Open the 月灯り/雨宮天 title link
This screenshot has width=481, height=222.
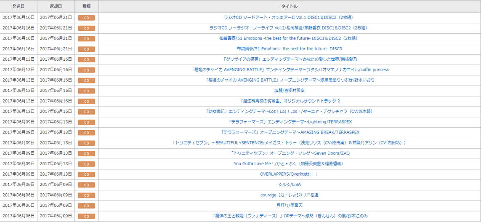coord(290,206)
